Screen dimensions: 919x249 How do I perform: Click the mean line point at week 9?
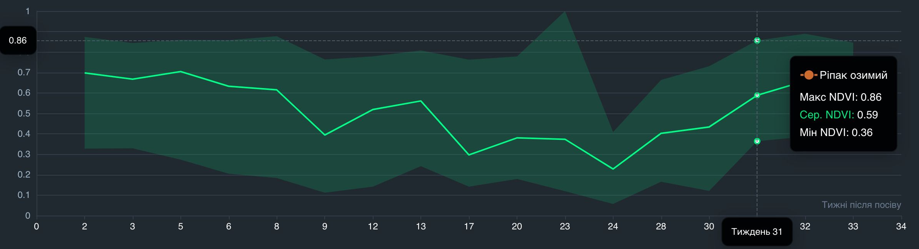click(x=325, y=135)
